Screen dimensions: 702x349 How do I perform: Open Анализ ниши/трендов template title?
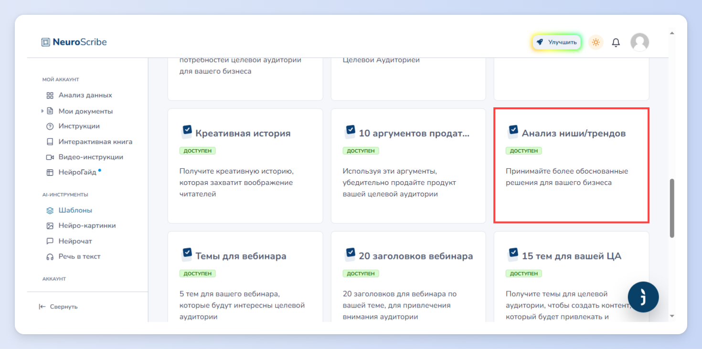(574, 133)
